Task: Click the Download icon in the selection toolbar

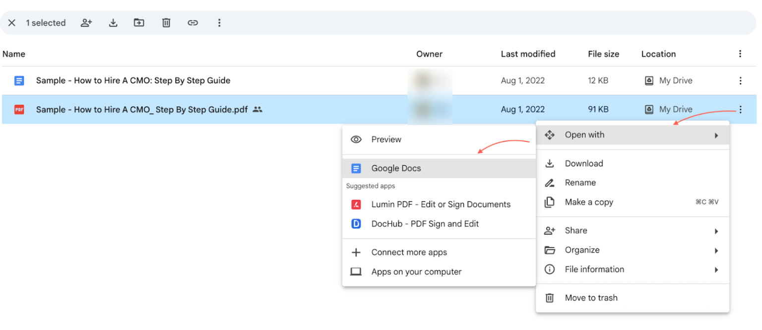Action: 113,23
